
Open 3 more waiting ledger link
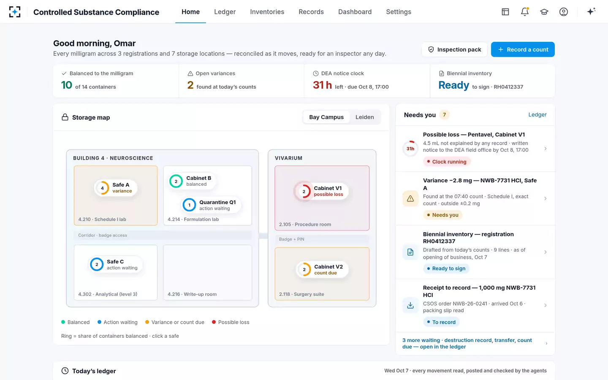475,343
